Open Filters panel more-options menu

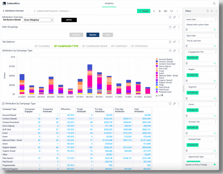[x=216, y=11]
